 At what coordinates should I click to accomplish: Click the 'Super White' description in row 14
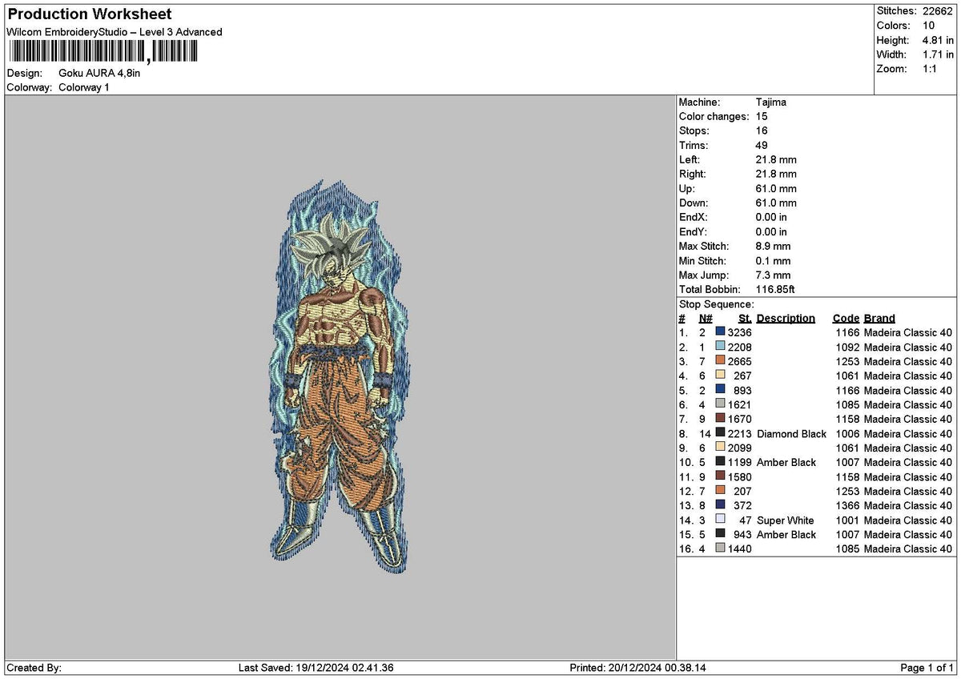(785, 520)
